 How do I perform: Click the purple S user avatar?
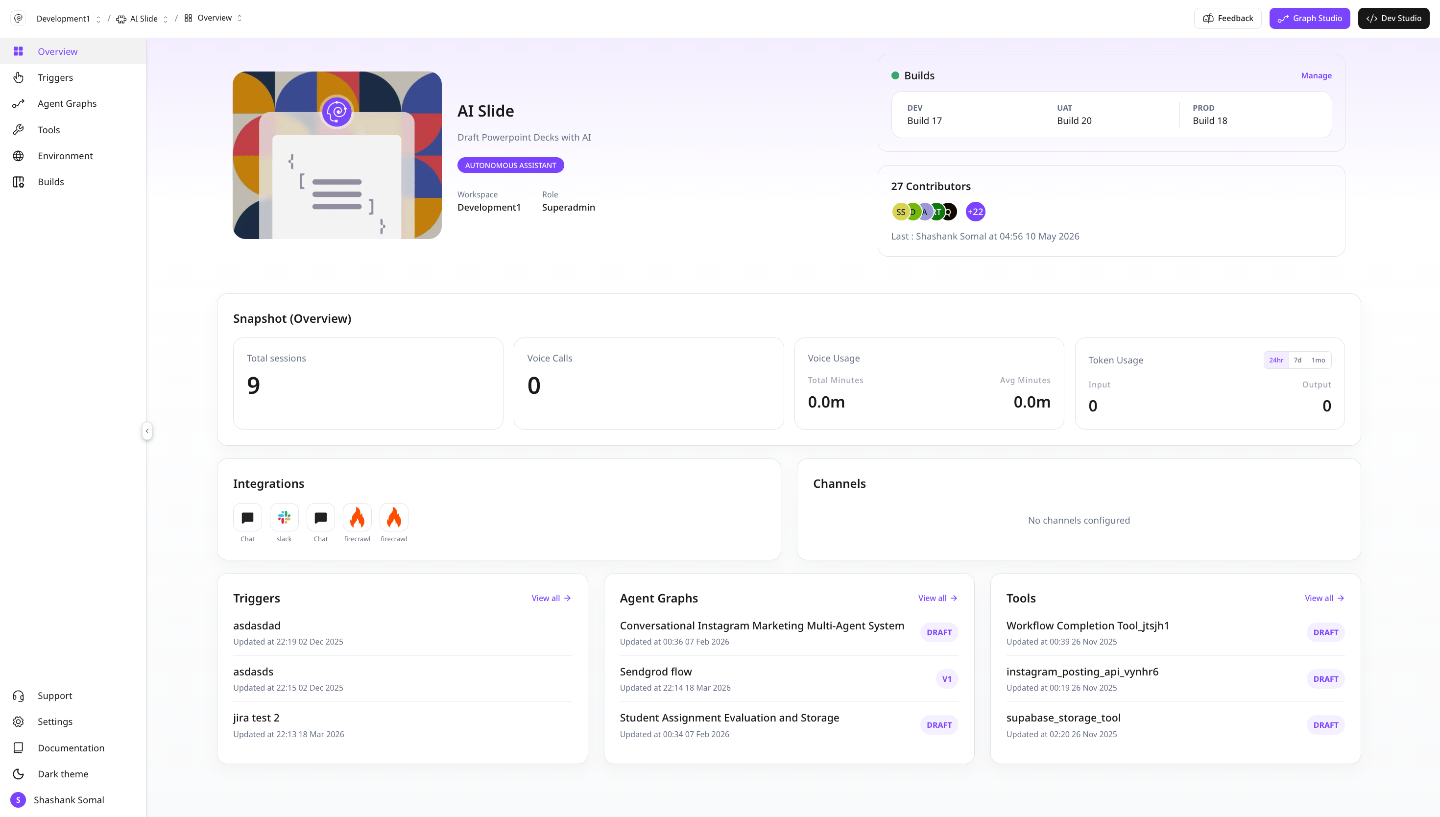click(x=18, y=799)
